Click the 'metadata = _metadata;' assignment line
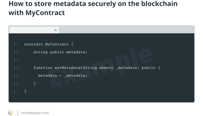This screenshot has width=203, height=116. click(x=63, y=76)
